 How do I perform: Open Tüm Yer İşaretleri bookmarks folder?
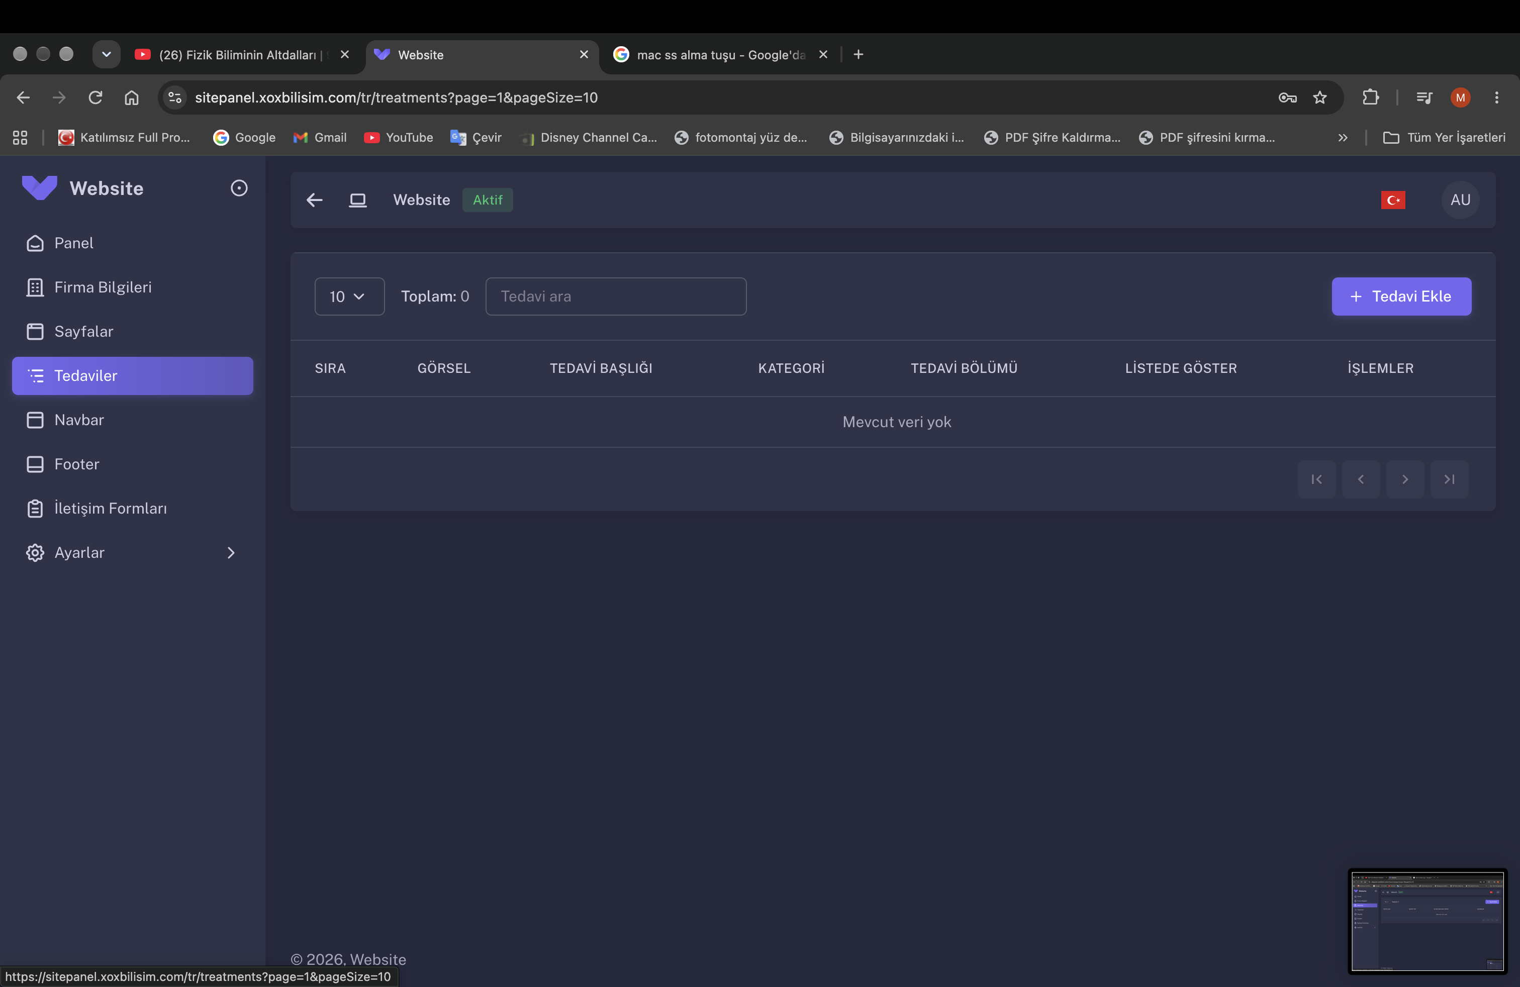click(1444, 137)
